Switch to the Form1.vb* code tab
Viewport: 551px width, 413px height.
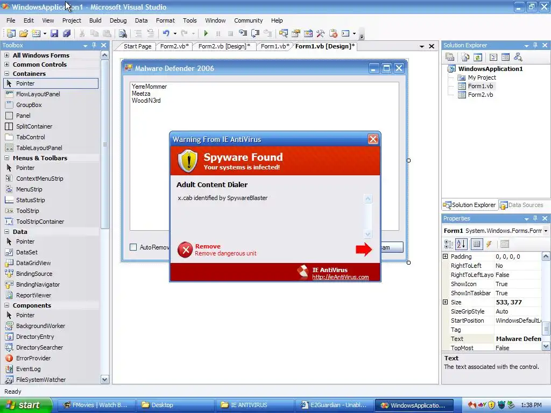click(275, 46)
